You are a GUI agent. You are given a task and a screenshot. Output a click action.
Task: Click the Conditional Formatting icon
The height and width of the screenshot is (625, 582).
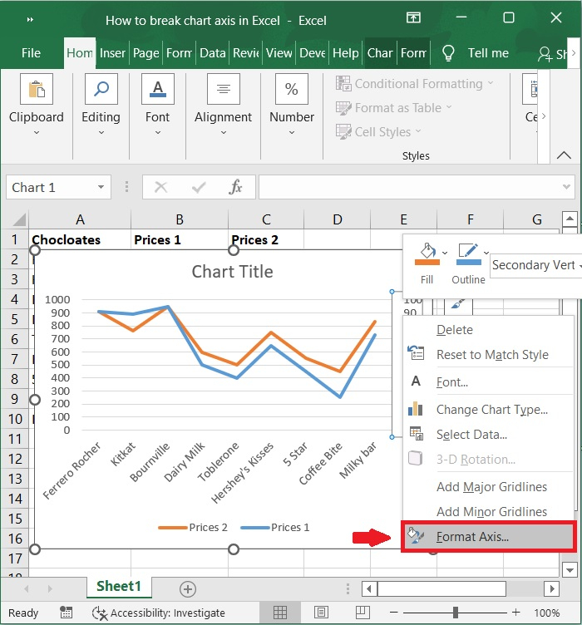click(x=343, y=84)
